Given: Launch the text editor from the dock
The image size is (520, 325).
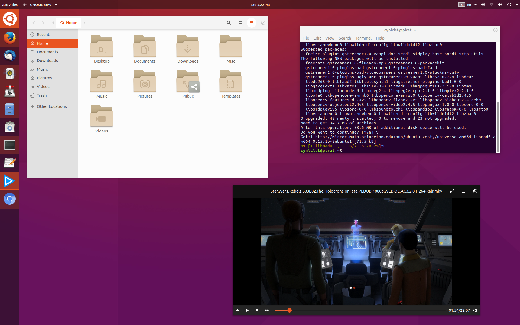Looking at the screenshot, I should pyautogui.click(x=10, y=163).
